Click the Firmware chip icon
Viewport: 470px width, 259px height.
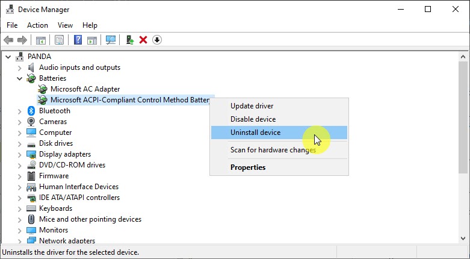31,176
